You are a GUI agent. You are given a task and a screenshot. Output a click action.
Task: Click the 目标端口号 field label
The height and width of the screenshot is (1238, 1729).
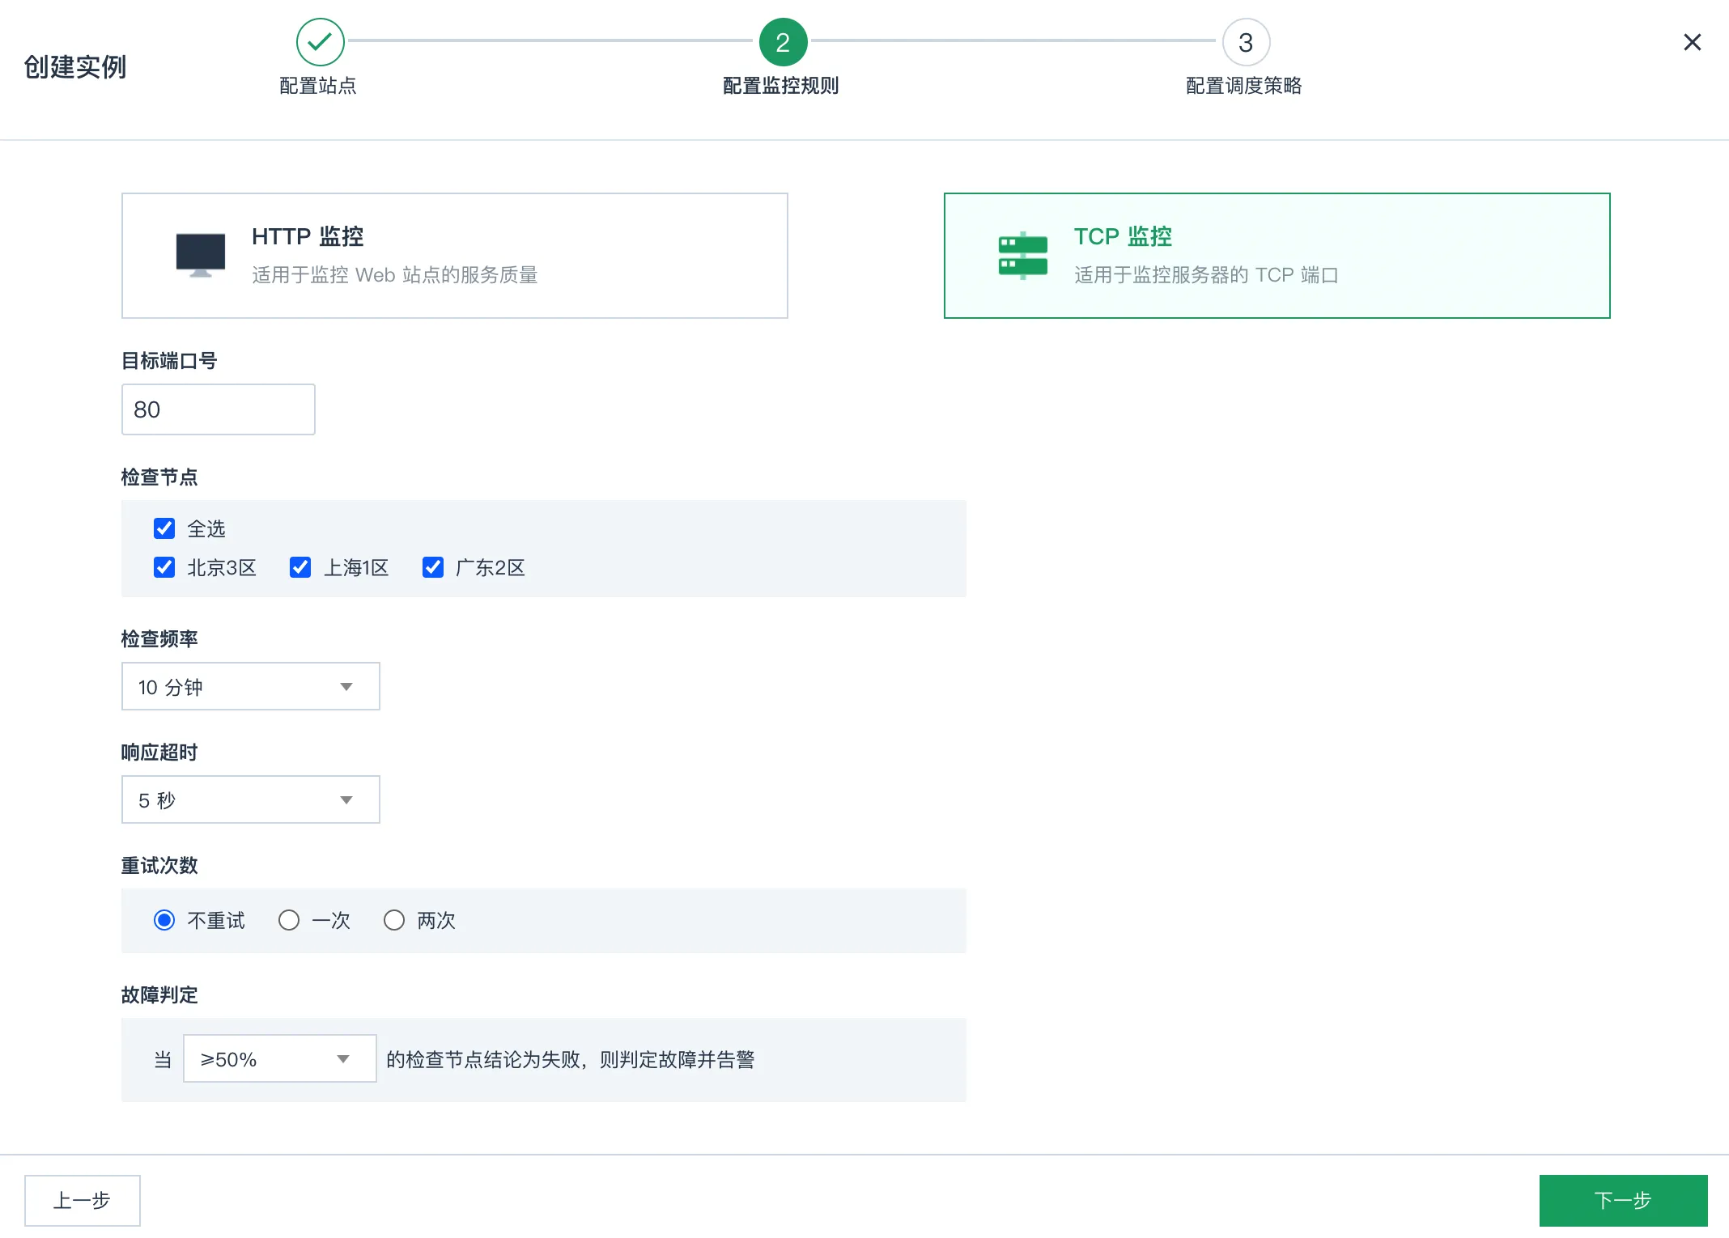(x=169, y=361)
